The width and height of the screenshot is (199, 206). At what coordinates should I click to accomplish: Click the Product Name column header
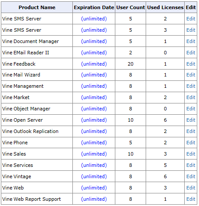click(x=37, y=7)
